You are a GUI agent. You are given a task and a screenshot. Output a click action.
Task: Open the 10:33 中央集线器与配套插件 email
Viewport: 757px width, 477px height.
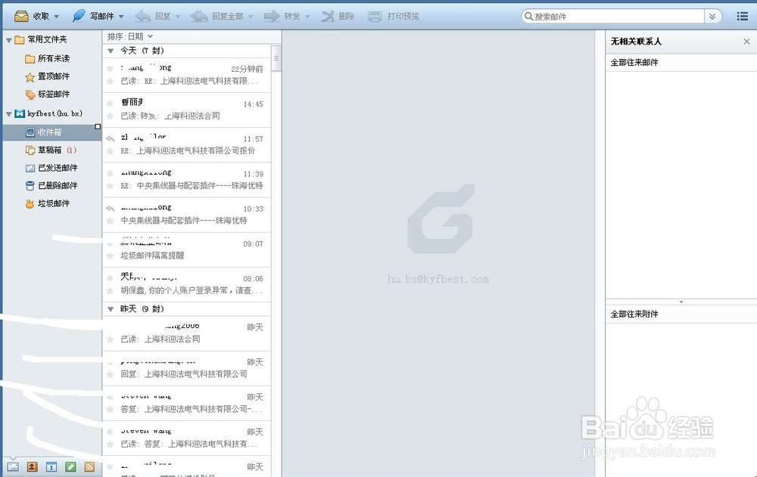click(x=187, y=215)
